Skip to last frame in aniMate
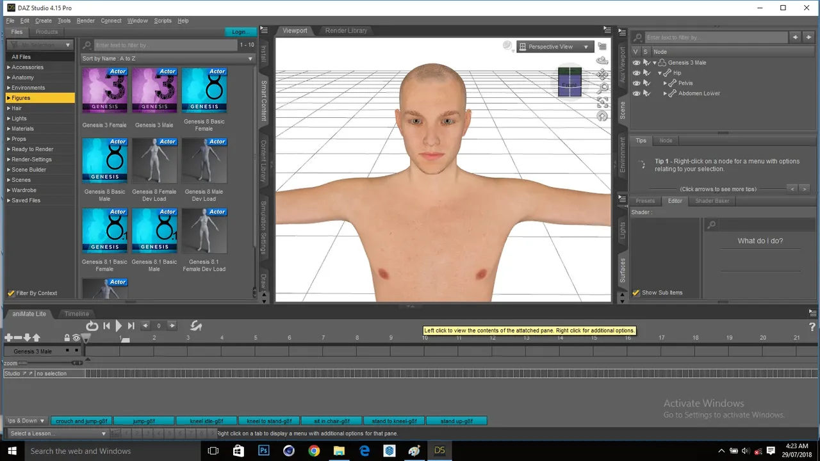The height and width of the screenshot is (461, 820). click(131, 326)
